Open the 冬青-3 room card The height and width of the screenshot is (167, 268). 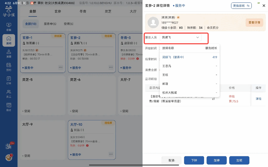tap(130, 53)
